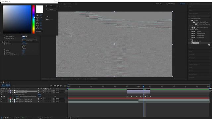Toggle Amount to Tint stopwatch

click(x=5, y=38)
